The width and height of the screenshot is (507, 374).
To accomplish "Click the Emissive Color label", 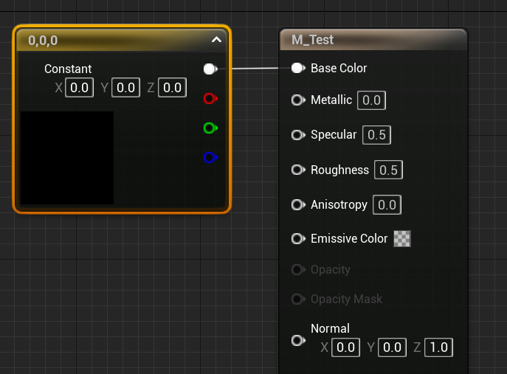I will tap(349, 238).
